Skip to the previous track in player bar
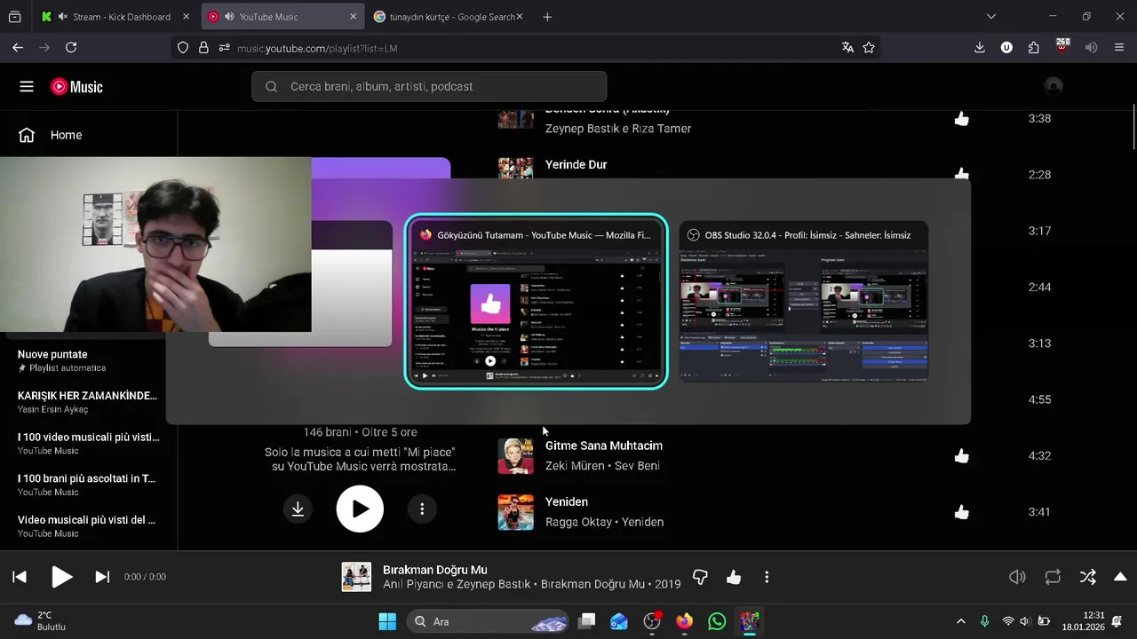 [x=20, y=577]
